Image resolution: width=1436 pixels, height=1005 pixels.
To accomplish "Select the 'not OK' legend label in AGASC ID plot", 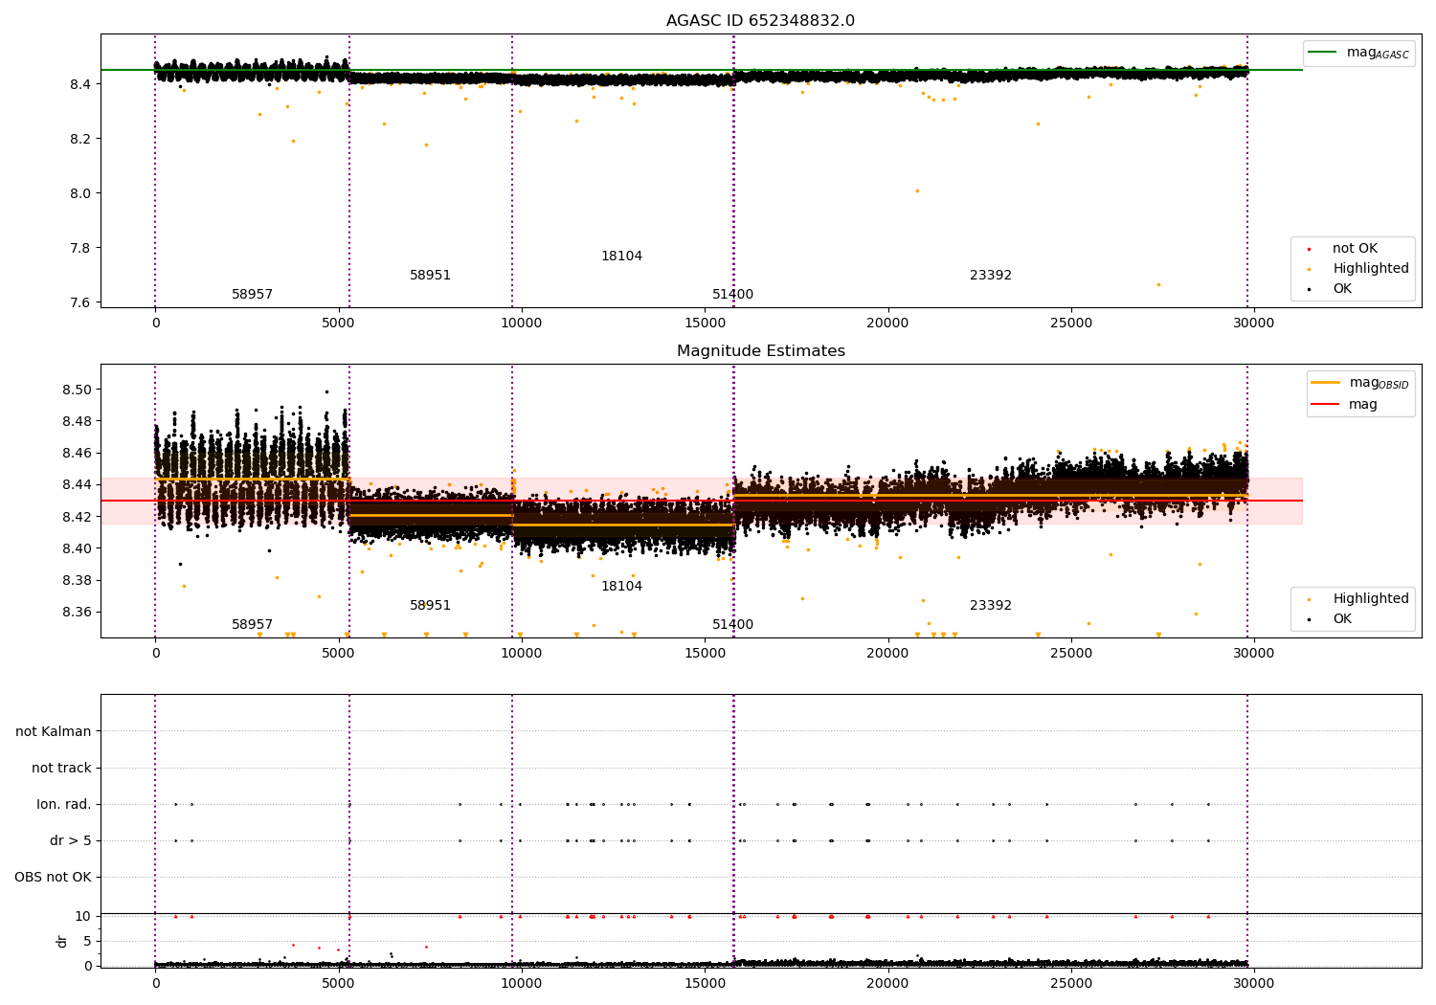I will tap(1355, 249).
